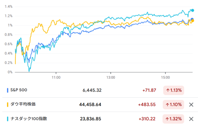Click the cyan ナスダック100指数 color marker
Image resolution: width=198 pixels, height=125 pixels.
pos(8,119)
